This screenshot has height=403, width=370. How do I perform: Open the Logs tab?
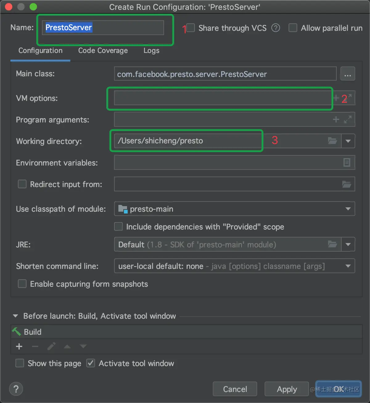151,51
